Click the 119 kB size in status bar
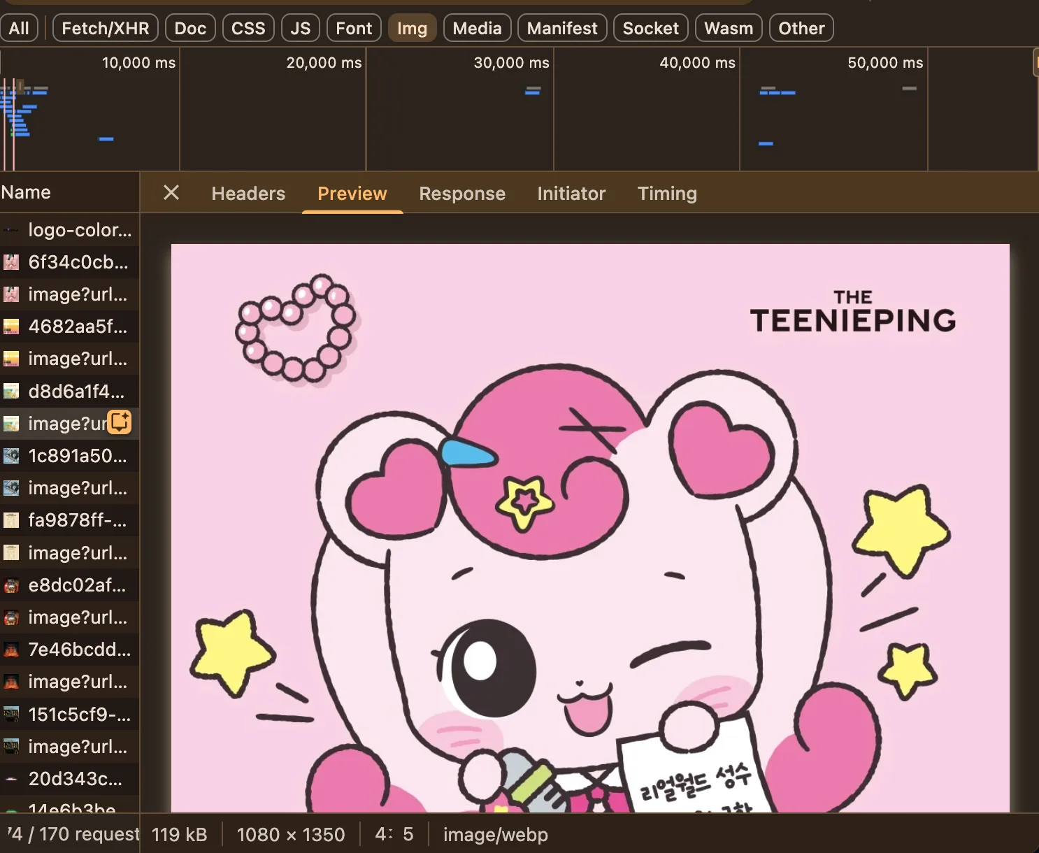Viewport: 1039px width, 853px height. [x=179, y=834]
